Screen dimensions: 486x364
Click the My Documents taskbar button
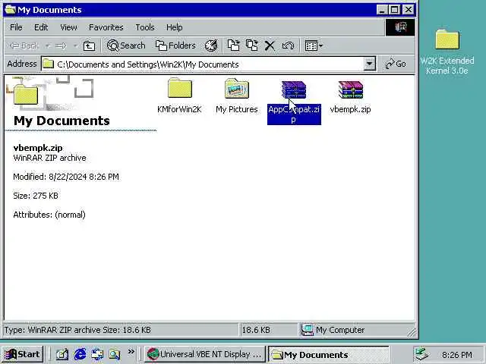coord(328,354)
